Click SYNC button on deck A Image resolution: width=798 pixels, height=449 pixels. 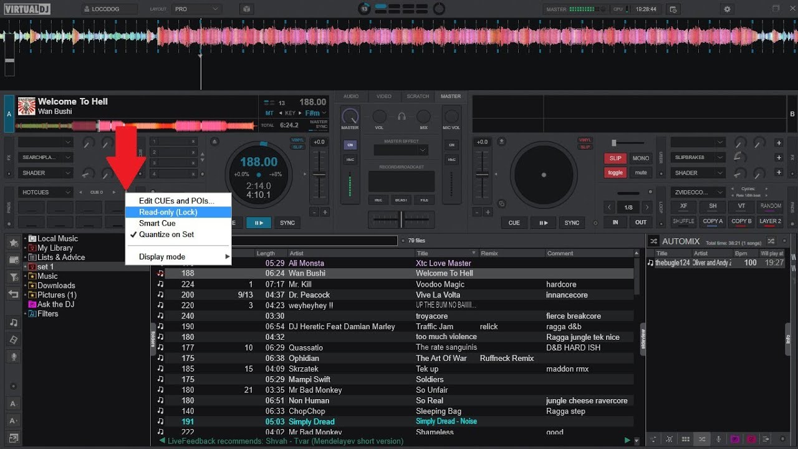click(287, 223)
